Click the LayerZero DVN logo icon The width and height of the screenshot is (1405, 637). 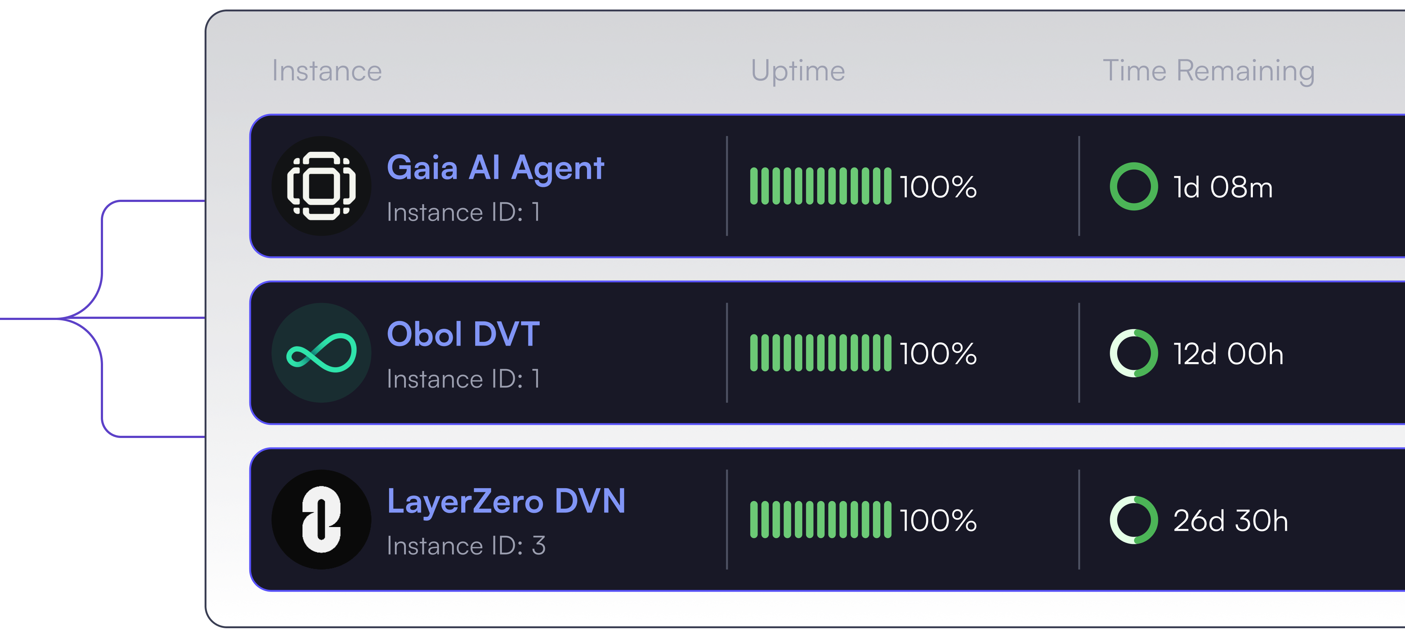click(x=321, y=520)
